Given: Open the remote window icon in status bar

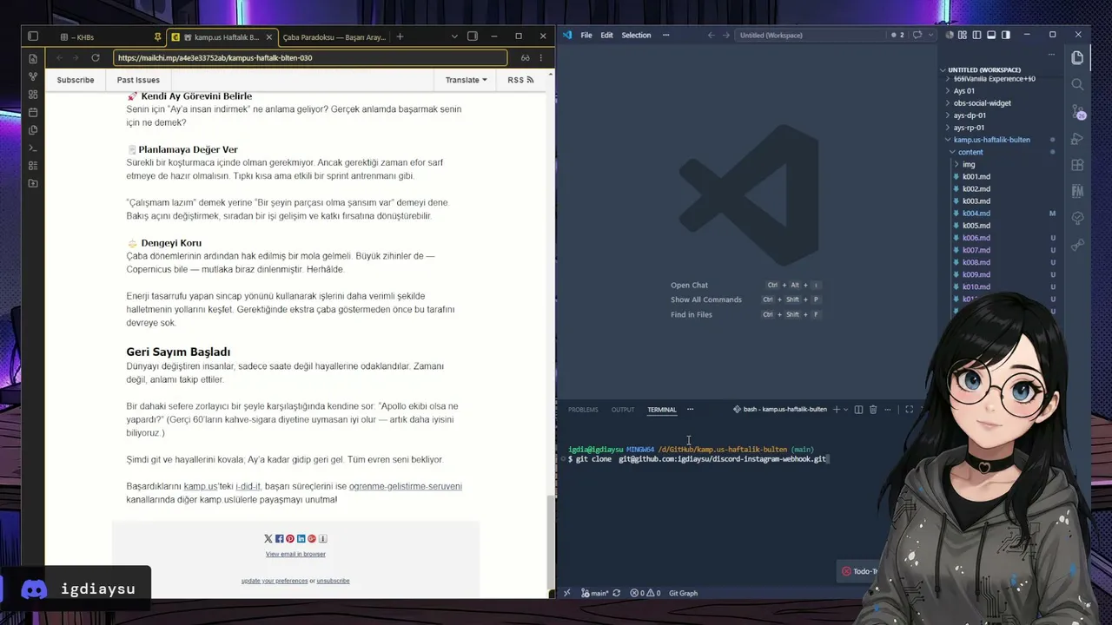Looking at the screenshot, I should click(x=566, y=593).
